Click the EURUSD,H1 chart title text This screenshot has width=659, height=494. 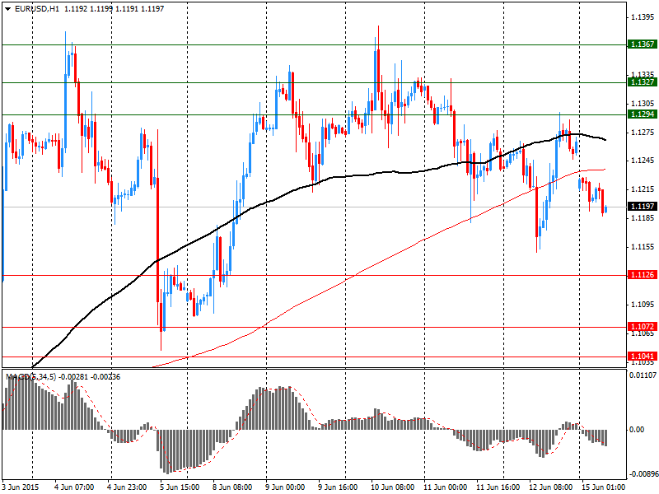[x=36, y=9]
